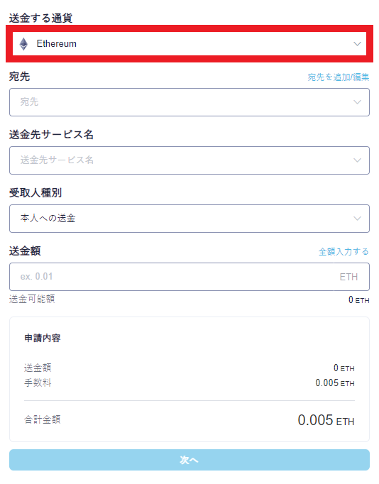Click the 申請内容 summary heading
This screenshot has height=484, width=379.
click(x=43, y=338)
